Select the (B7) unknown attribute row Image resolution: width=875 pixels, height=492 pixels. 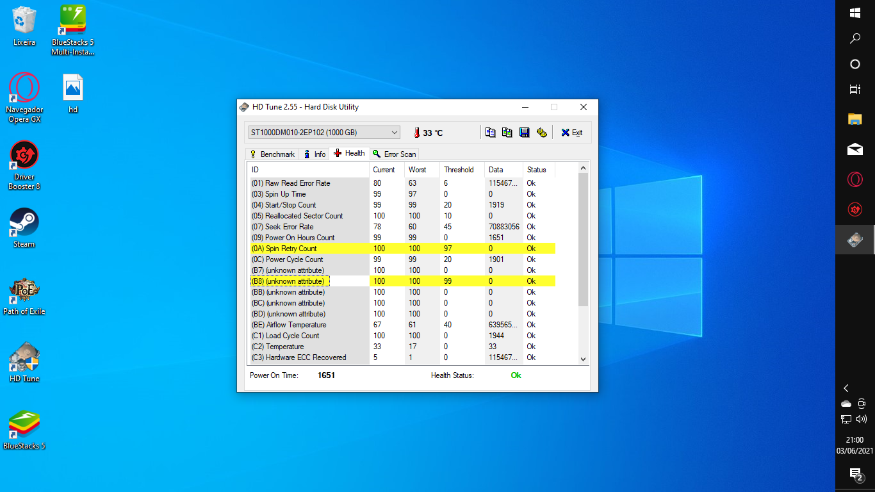click(402, 270)
